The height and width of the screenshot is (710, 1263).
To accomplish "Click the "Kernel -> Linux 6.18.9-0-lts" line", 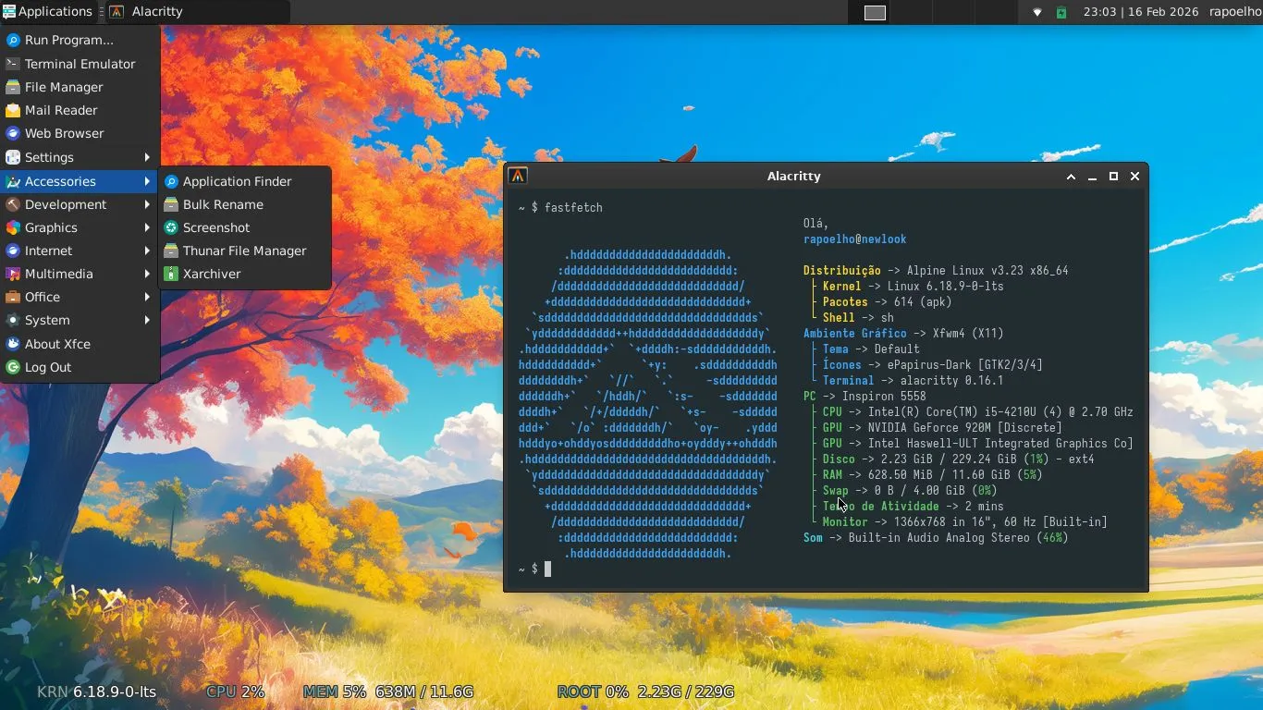I will pyautogui.click(x=914, y=286).
